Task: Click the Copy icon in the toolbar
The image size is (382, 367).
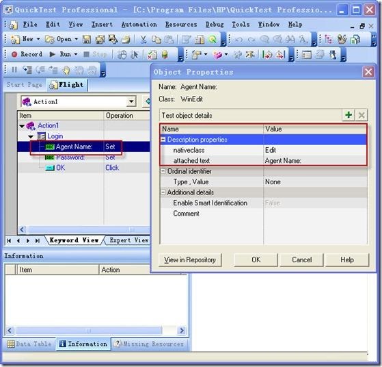Action: pos(156,39)
